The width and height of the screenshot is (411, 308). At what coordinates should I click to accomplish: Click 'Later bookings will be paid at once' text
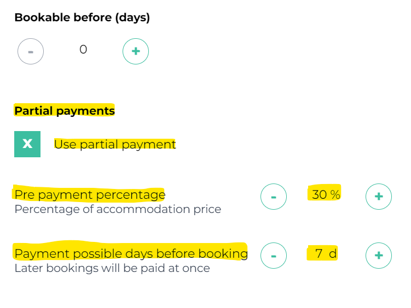(x=112, y=268)
